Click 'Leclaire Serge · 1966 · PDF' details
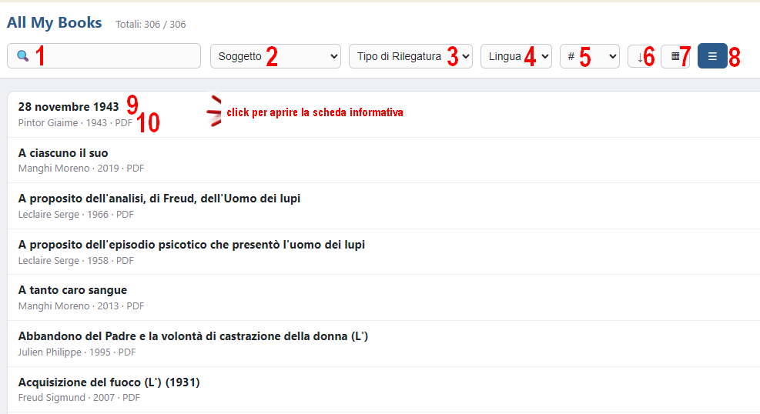 tap(75, 215)
